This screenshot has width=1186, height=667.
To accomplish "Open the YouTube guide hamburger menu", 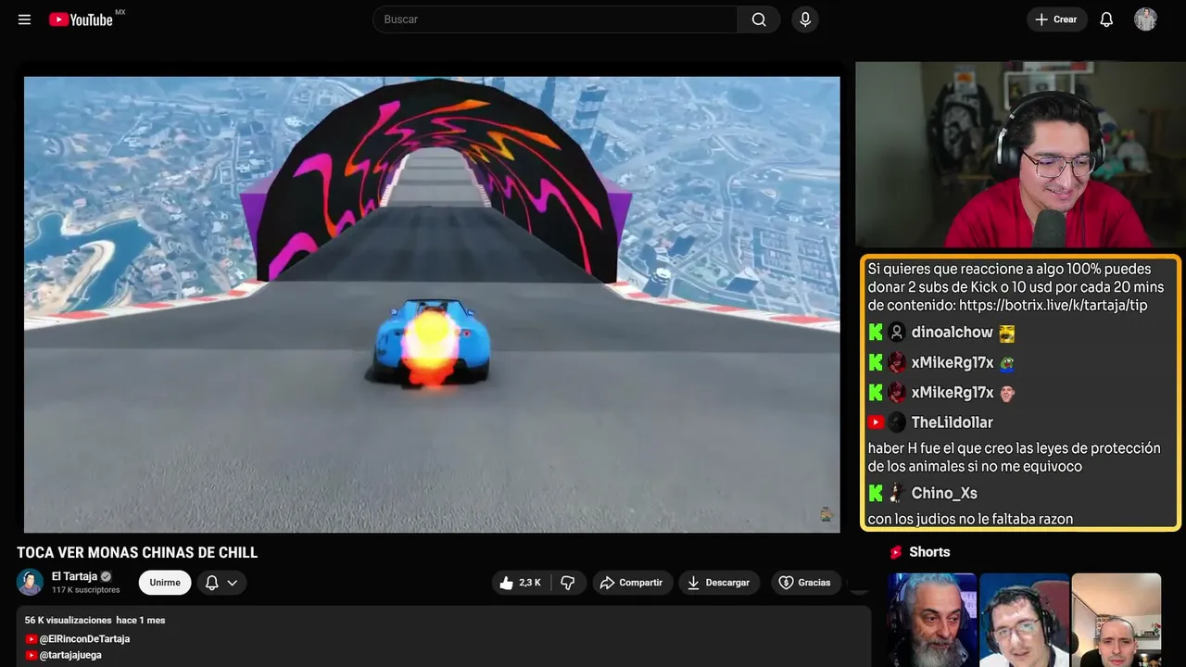I will tap(24, 19).
